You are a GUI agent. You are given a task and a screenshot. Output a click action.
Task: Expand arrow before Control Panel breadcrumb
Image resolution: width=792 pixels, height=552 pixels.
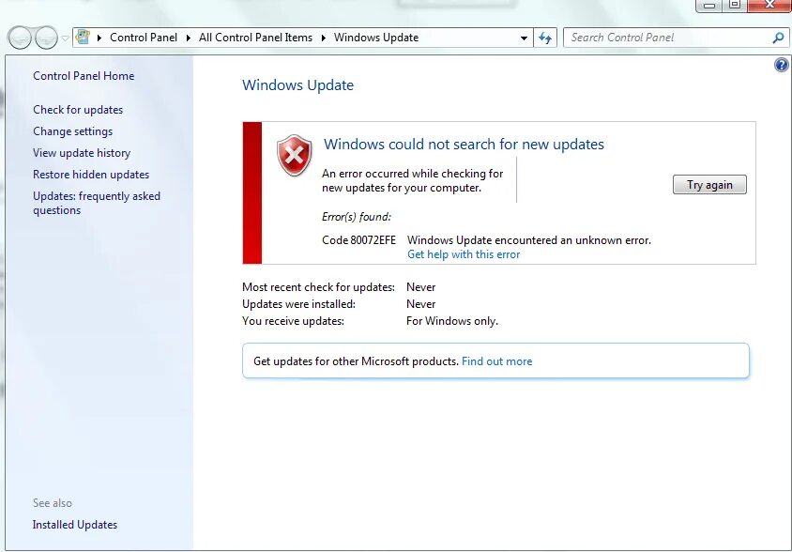pos(99,38)
